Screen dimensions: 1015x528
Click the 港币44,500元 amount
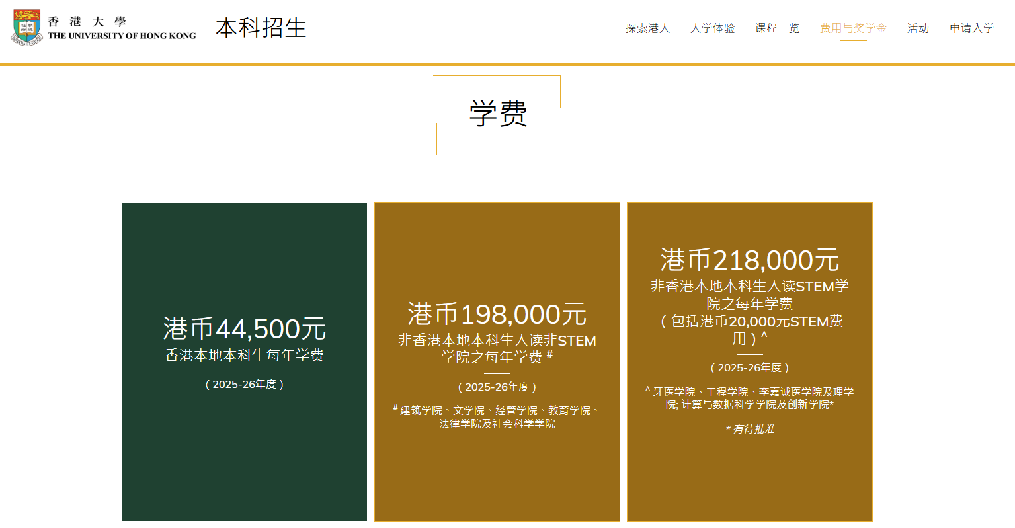pyautogui.click(x=245, y=328)
